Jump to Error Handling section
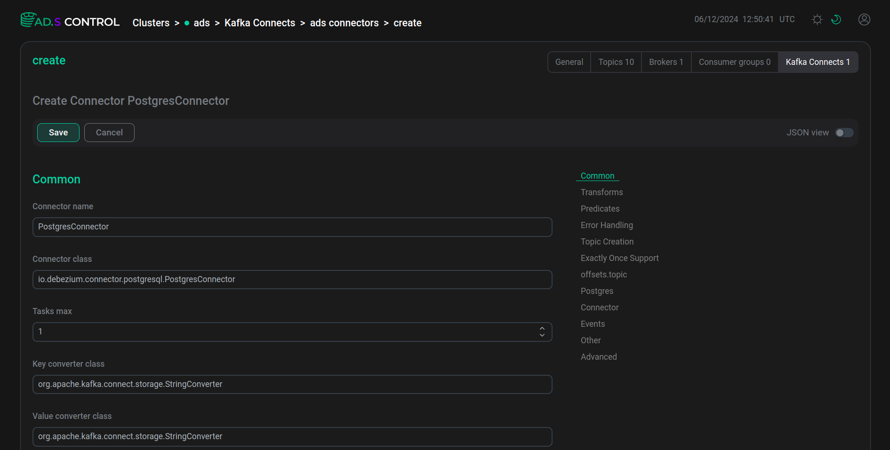 coord(607,225)
